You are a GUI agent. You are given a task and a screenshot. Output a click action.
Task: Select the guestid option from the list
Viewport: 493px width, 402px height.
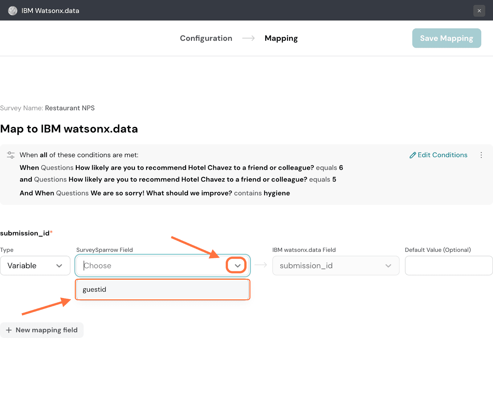pyautogui.click(x=162, y=290)
